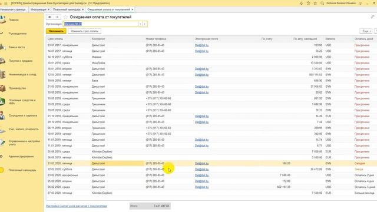Expand the last arrow button in the Организация field
377x212 pixels.
[x=144, y=24]
